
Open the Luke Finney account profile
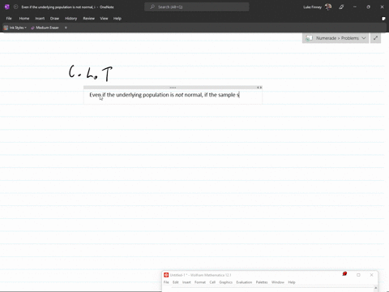pyautogui.click(x=317, y=7)
